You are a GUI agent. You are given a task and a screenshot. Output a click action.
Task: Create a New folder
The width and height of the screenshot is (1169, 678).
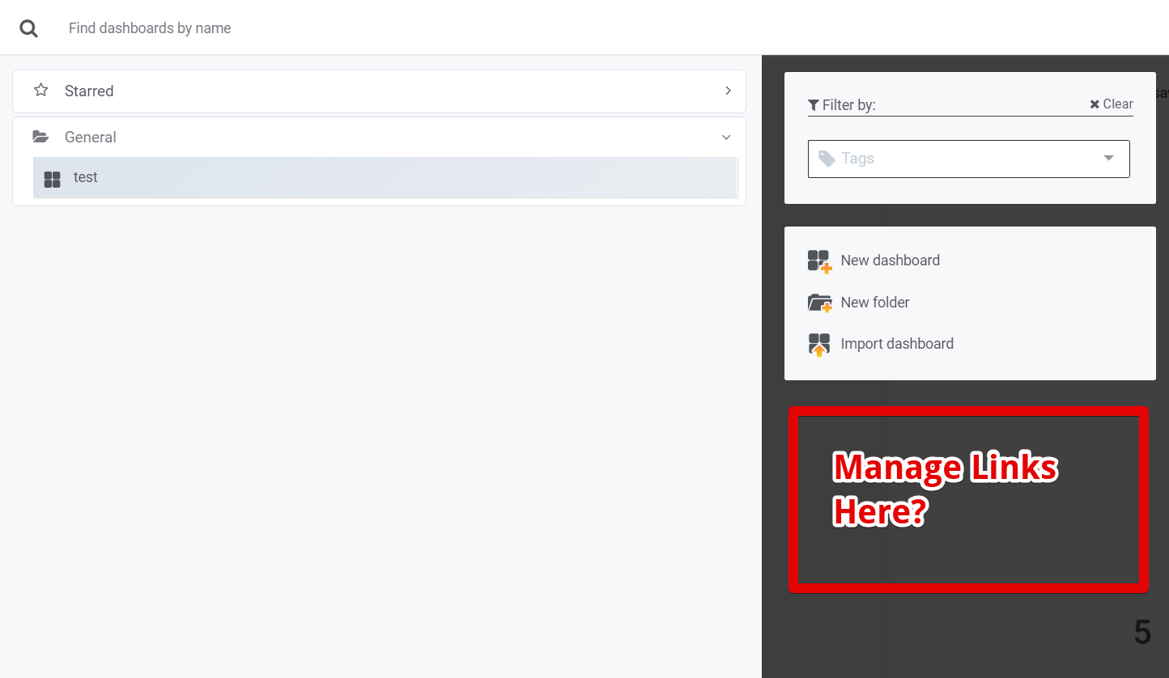(x=875, y=303)
